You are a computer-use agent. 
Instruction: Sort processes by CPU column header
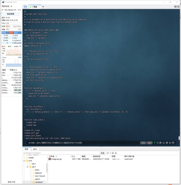coord(11,33)
